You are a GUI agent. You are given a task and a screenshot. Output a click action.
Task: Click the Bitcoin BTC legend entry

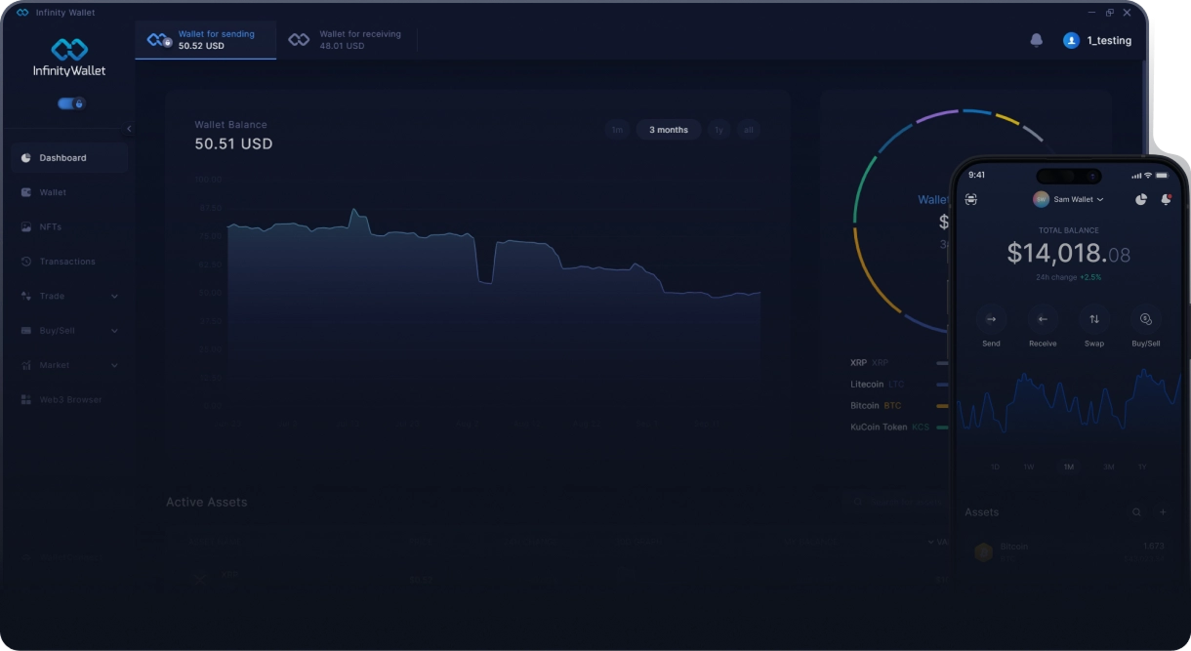[876, 405]
